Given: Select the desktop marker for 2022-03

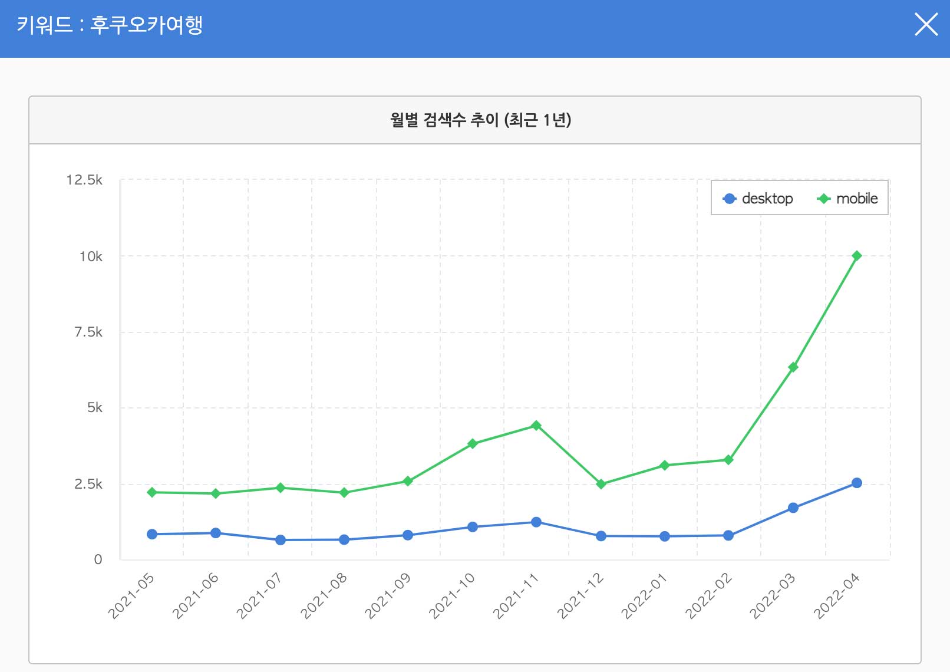Looking at the screenshot, I should click(793, 508).
